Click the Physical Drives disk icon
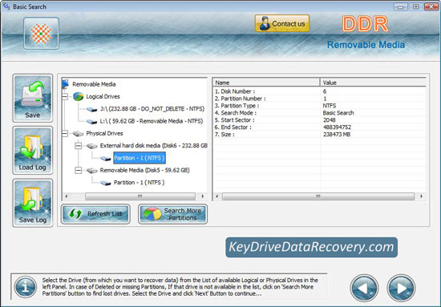Screen dimensions: 441x307 pyautogui.click(x=79, y=134)
